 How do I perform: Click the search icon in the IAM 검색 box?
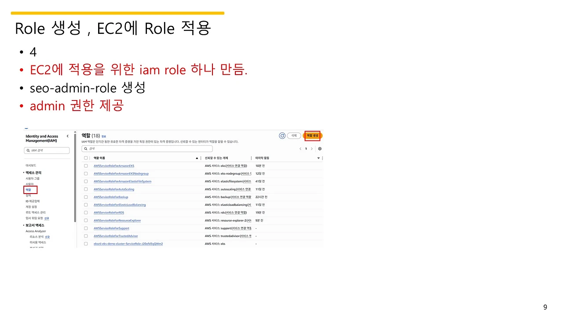pyautogui.click(x=28, y=150)
